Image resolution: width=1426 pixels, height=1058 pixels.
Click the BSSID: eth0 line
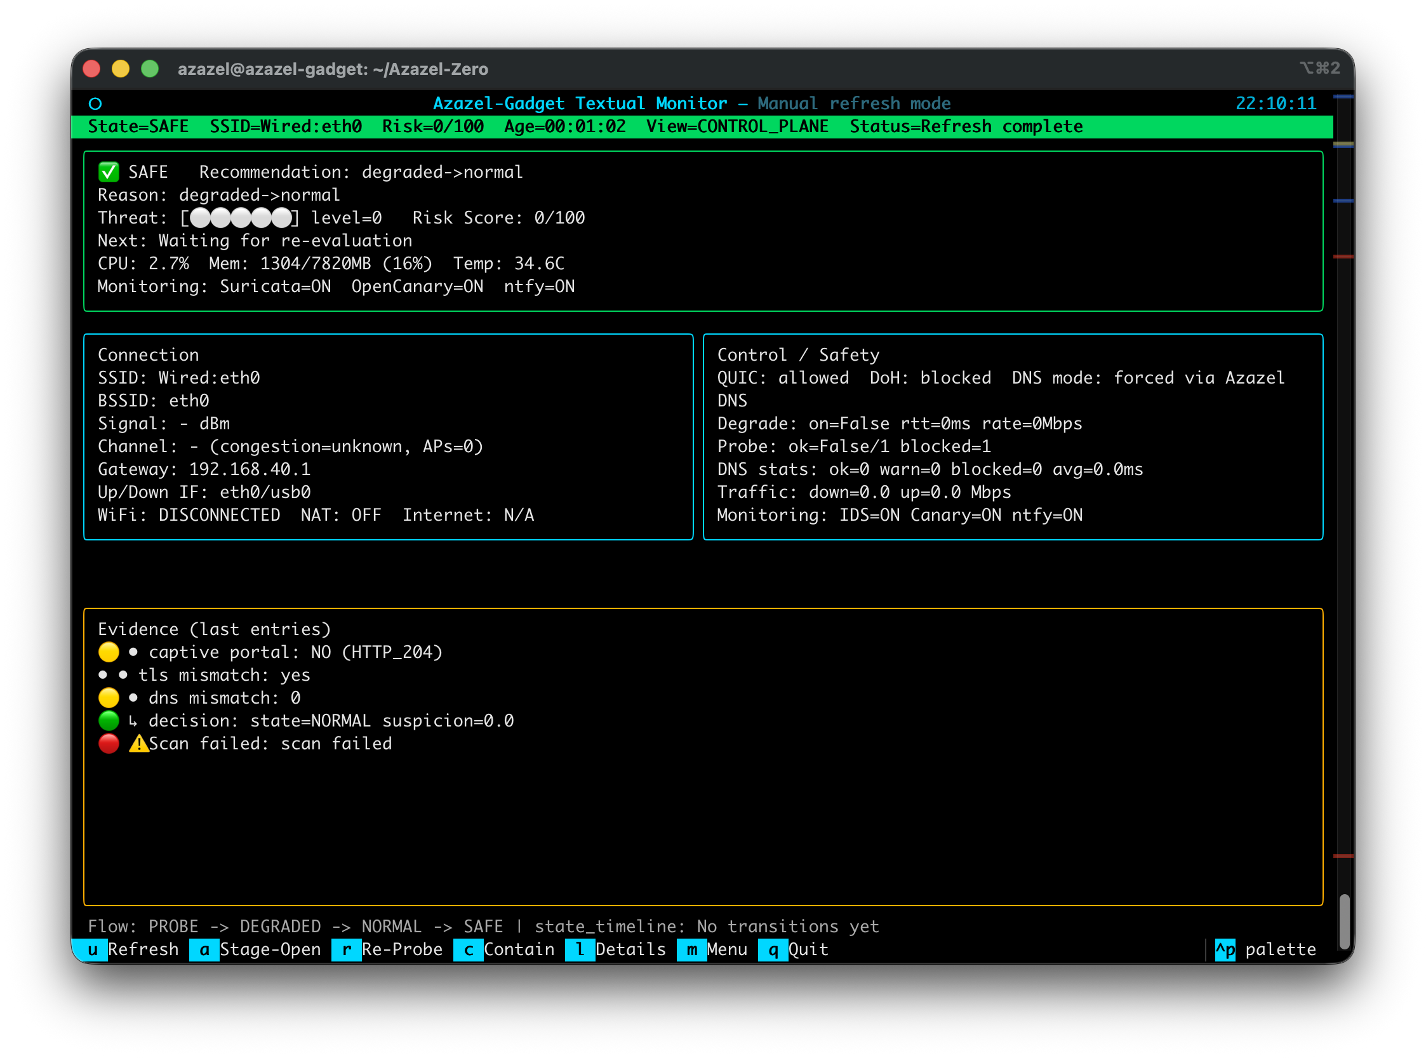click(154, 401)
